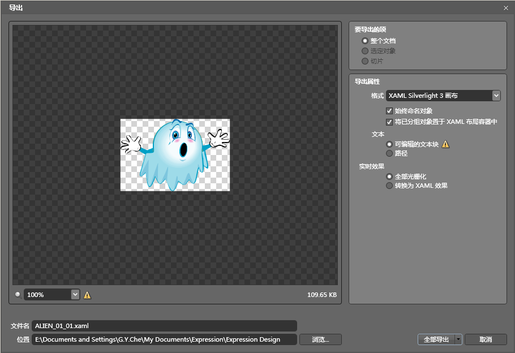Click the 文件名 field ALIEN_01_01.xaml
Viewport: 515px width, 353px height.
click(164, 326)
